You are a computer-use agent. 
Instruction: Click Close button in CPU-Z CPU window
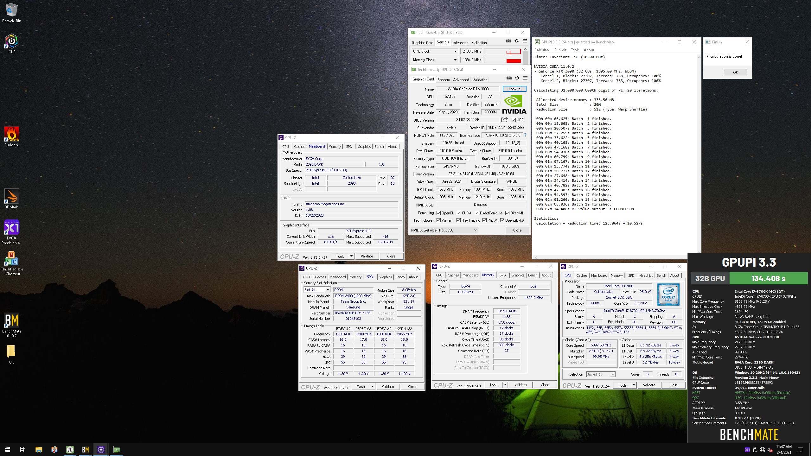coord(674,385)
